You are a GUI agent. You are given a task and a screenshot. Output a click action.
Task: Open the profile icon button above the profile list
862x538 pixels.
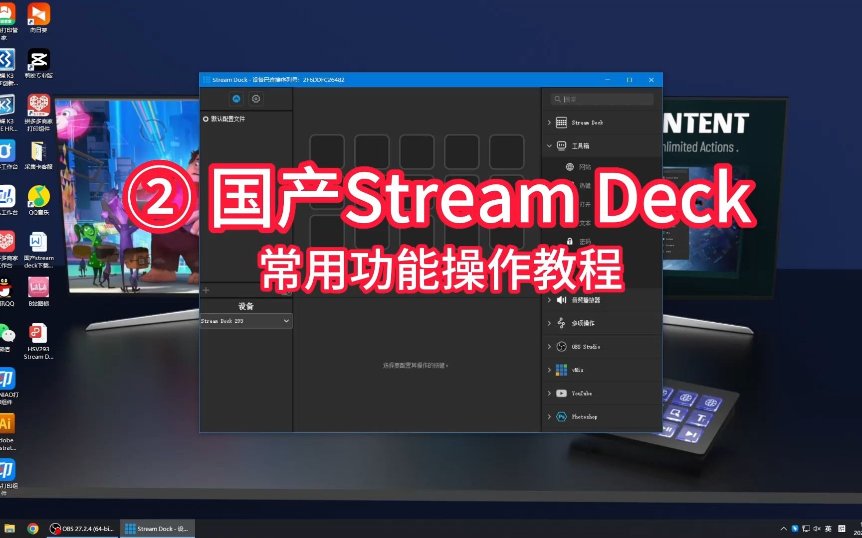point(236,99)
